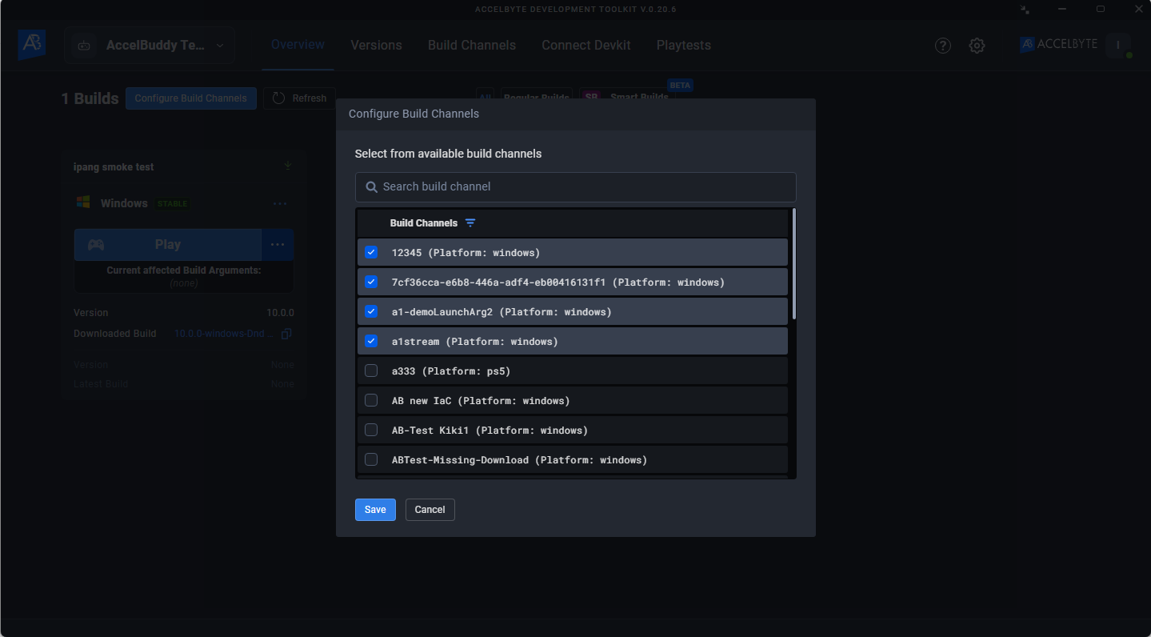Screen dimensions: 1151x637
Task: Click the Play button
Action: [x=168, y=245]
